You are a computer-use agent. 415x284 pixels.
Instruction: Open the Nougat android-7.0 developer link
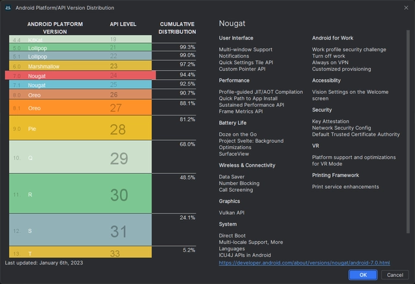point(304,263)
